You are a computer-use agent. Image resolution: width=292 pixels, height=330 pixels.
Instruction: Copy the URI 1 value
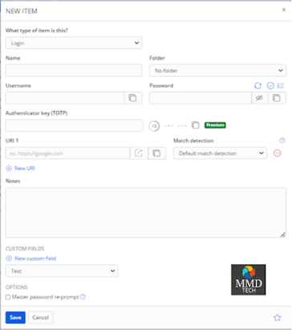[156, 153]
